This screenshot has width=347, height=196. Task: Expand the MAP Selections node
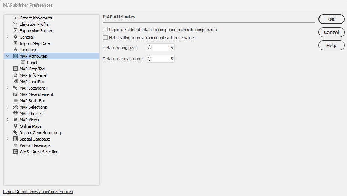point(8,107)
